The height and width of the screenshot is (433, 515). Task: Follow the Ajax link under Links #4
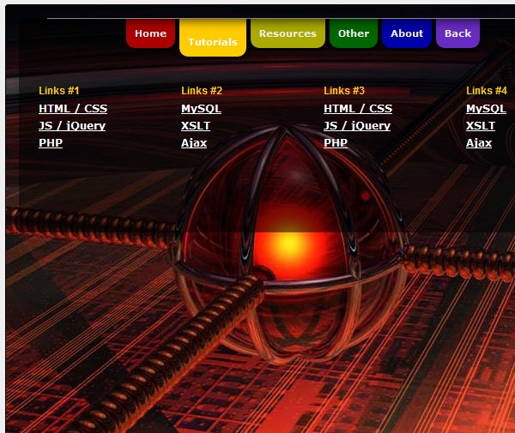(x=479, y=143)
